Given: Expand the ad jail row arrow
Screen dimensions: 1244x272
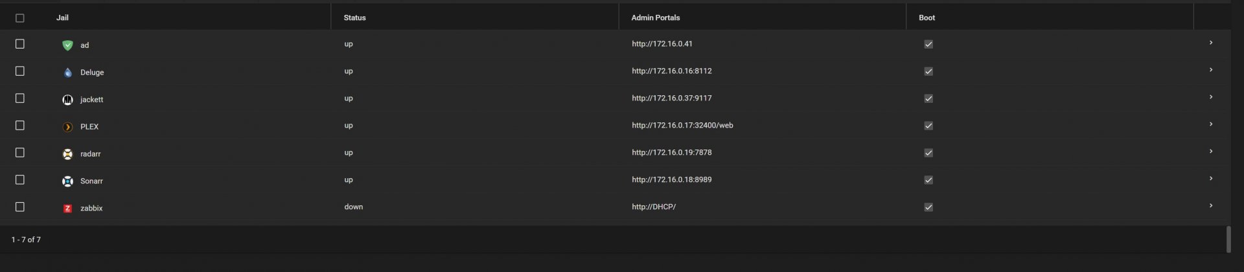Looking at the screenshot, I should (x=1211, y=43).
